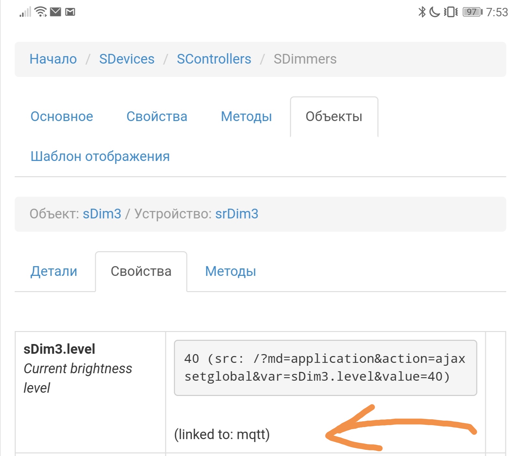
Task: Open the Шаблон отображения tab
Action: pyautogui.click(x=100, y=156)
